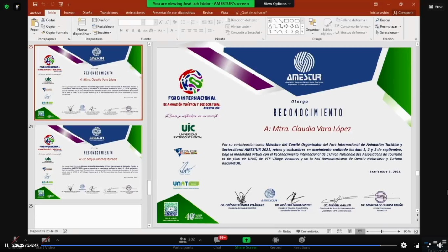Viewport: 448px width, 252px height.
Task: Toggle underline S formatting
Action: 133,31
